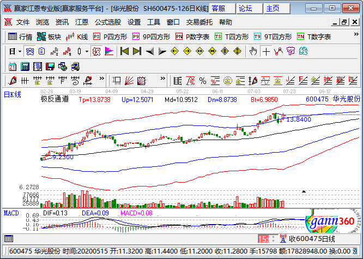Step back with the left triangle arrow
Image resolution: width=363 pixels, height=259 pixels.
tap(150, 51)
